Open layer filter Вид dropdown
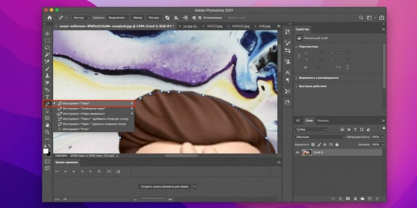Viewport: 417px width, 208px height. pyautogui.click(x=312, y=129)
